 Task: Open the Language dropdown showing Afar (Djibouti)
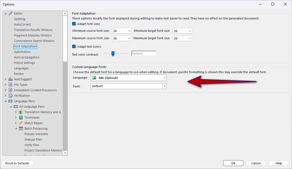(164, 78)
